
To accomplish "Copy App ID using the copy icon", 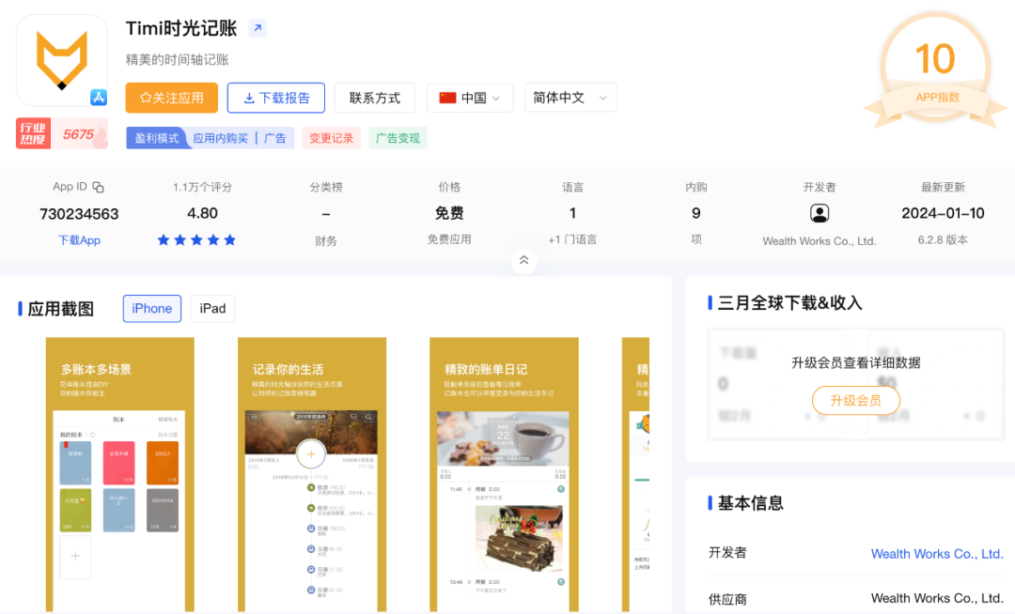I will (x=98, y=187).
